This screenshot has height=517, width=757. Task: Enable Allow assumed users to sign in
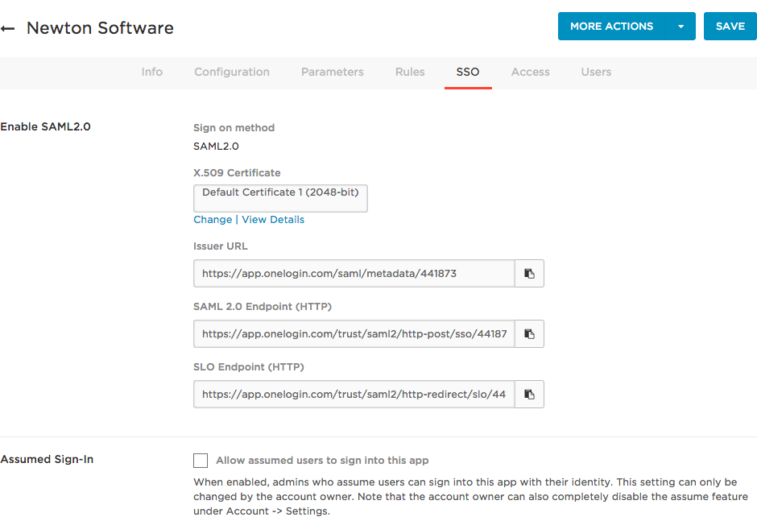[201, 461]
